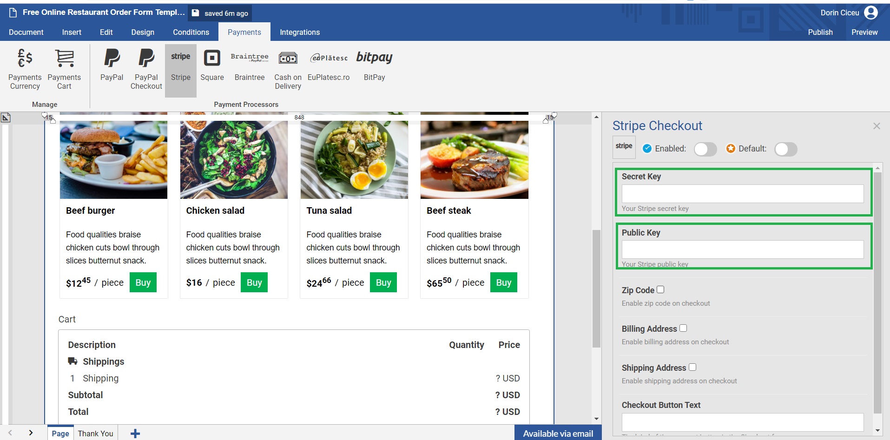Add a new page with plus icon
The height and width of the screenshot is (440, 890).
point(135,433)
